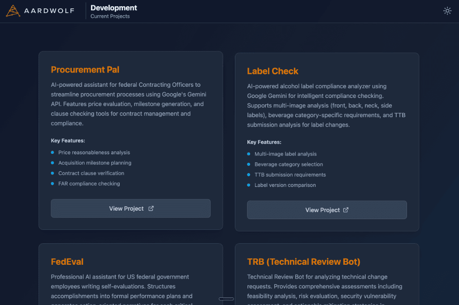Select the Label Check heading
Screen dimensions: 459x305
273,71
